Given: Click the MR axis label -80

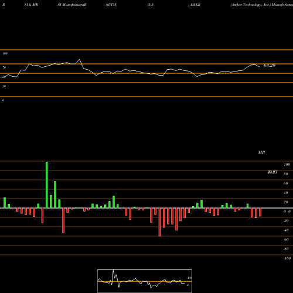Looking at the screenshot, I should 286,249.
